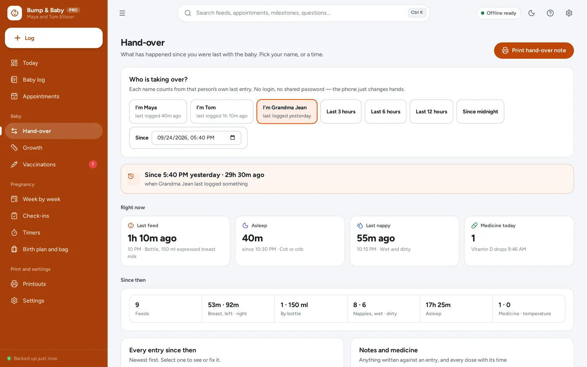587x367 pixels.
Task: Go to Check-ins
Action: (54, 216)
